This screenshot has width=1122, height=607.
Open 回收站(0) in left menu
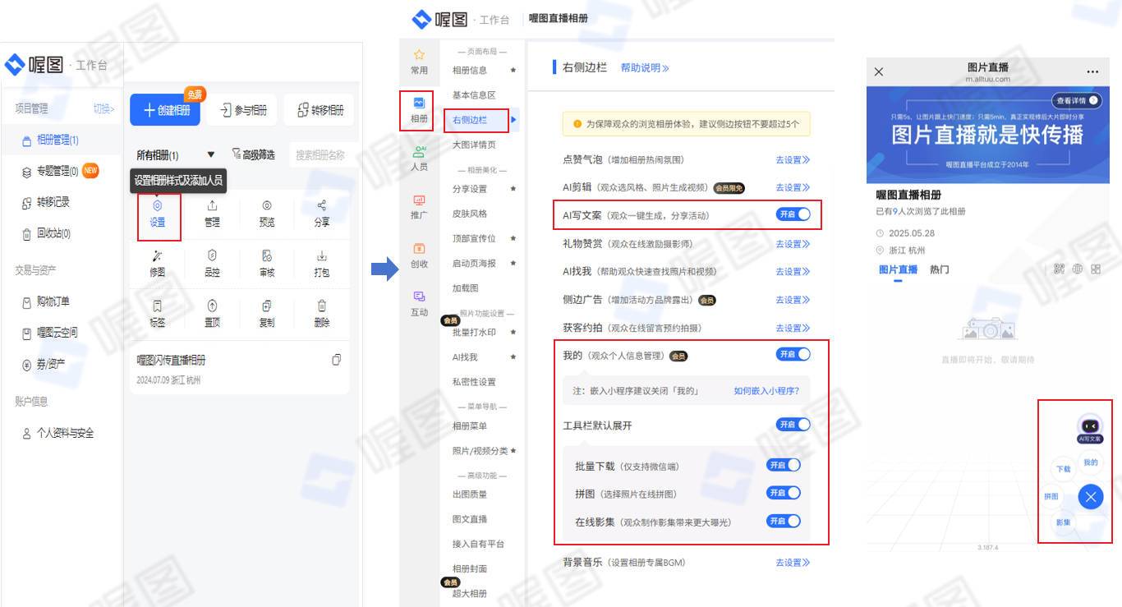click(53, 234)
